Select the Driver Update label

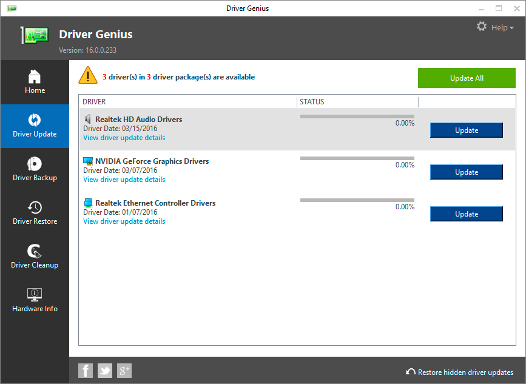click(35, 134)
